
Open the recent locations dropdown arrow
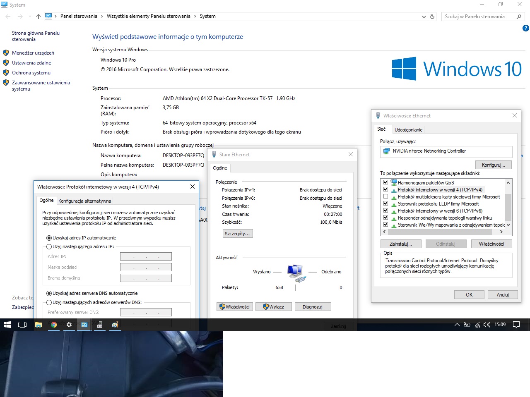(30, 17)
